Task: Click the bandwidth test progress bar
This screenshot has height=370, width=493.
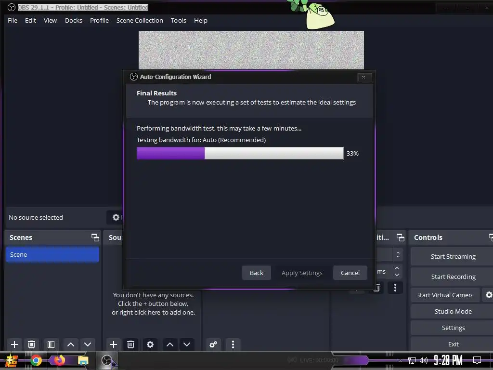Action: [240, 153]
